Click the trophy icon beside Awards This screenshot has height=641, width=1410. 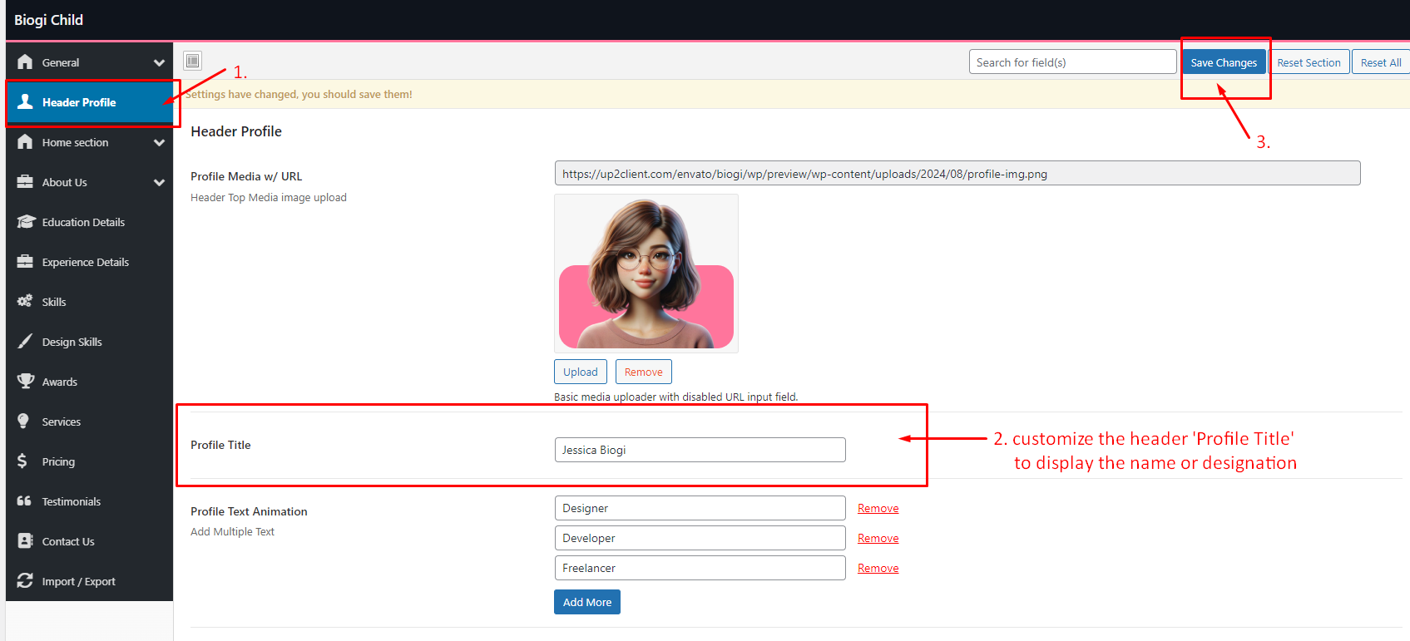point(26,382)
